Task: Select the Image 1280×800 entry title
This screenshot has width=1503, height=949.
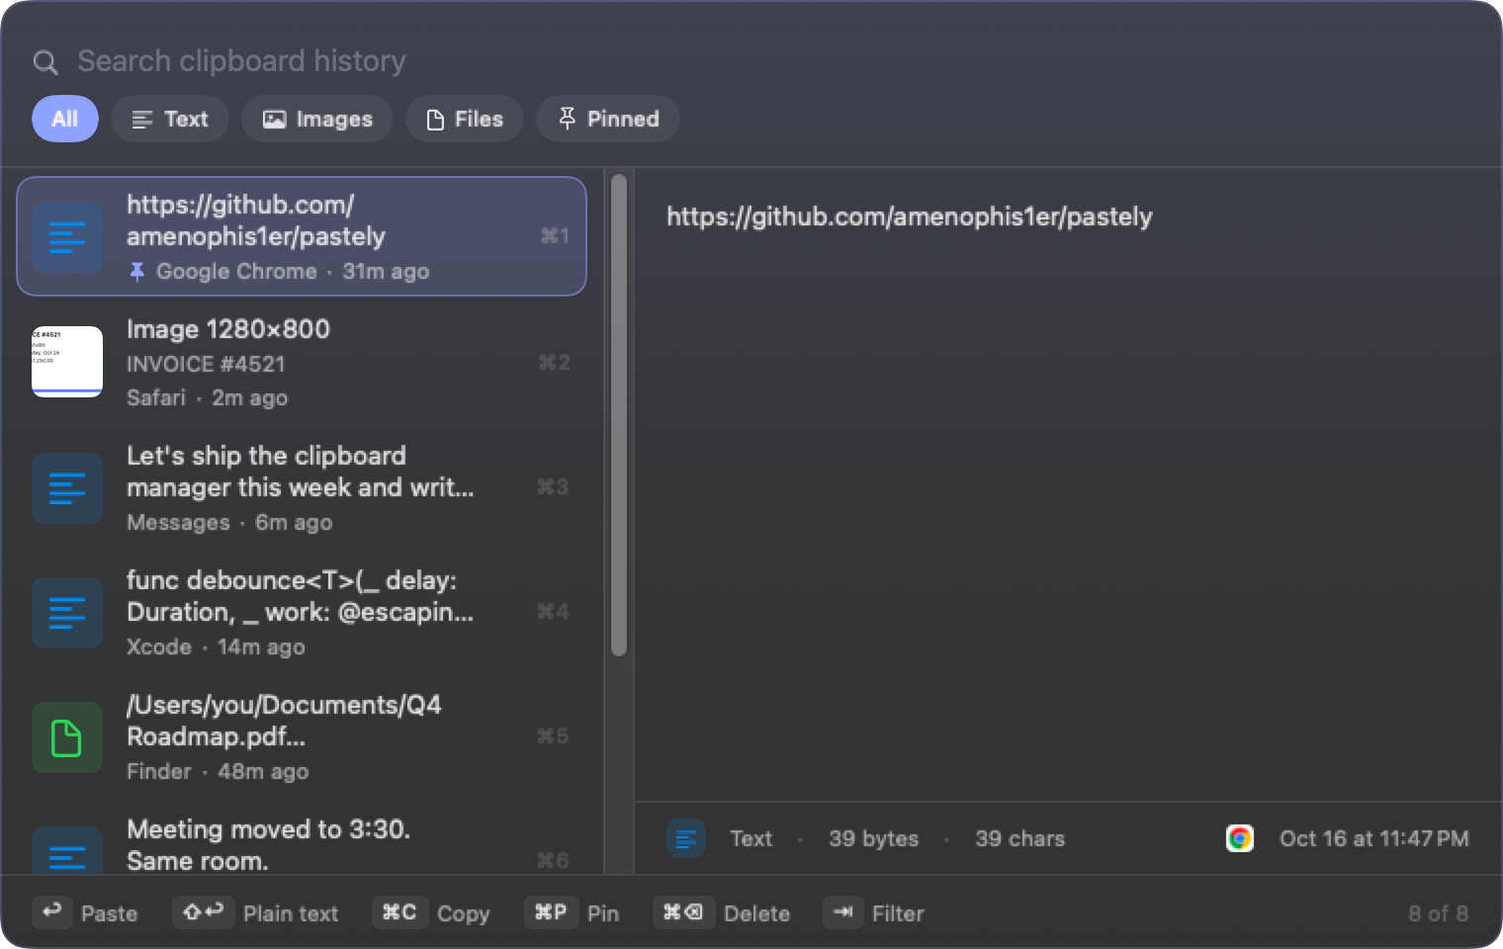Action: coord(228,329)
